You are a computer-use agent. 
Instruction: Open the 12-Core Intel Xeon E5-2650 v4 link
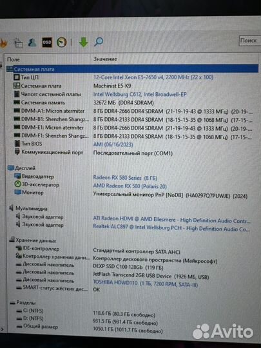(153, 77)
